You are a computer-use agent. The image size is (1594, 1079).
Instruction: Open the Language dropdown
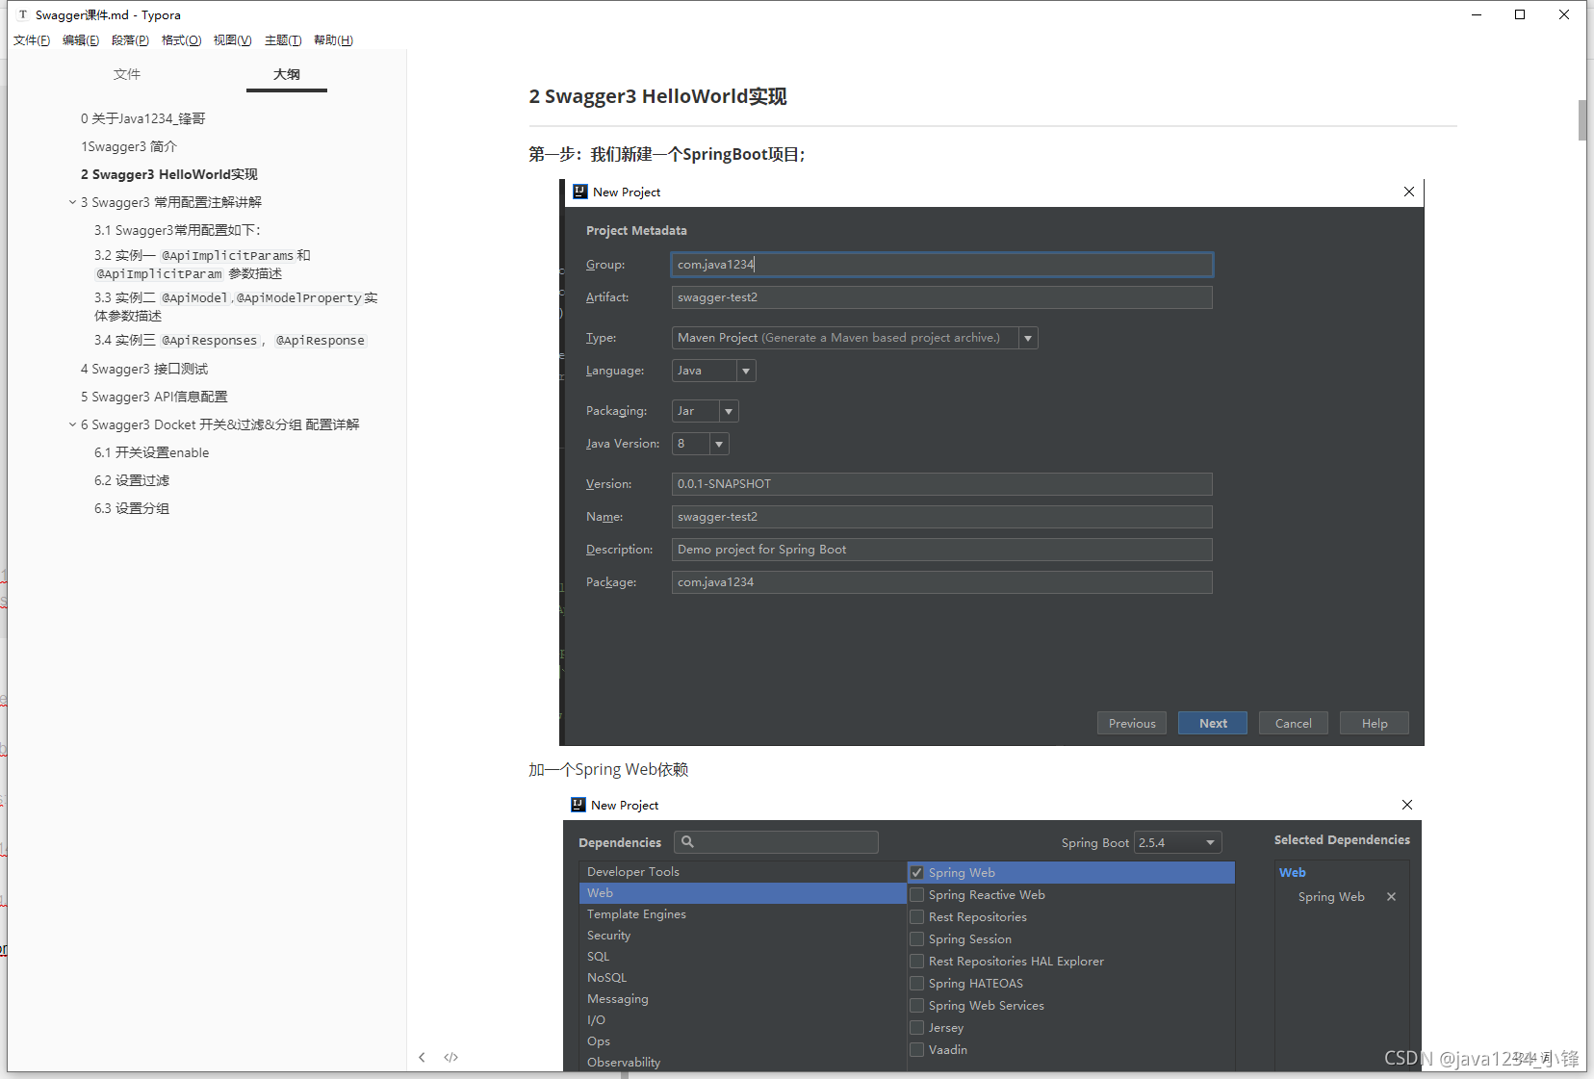click(746, 371)
